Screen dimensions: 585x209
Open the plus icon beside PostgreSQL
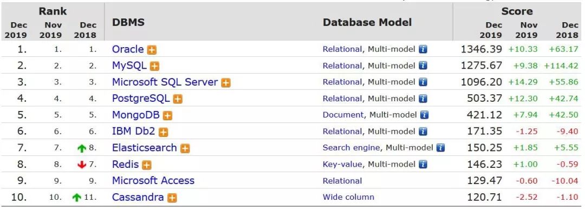[178, 99]
